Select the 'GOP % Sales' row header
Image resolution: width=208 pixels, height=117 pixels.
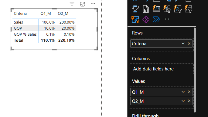[x=25, y=34]
